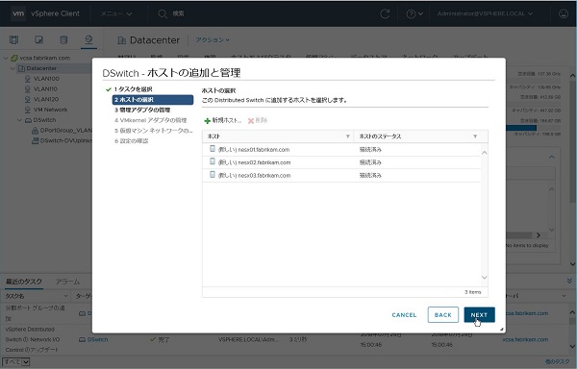Open the help question mark menu
Image resolution: width=577 pixels, height=369 pixels.
click(414, 13)
